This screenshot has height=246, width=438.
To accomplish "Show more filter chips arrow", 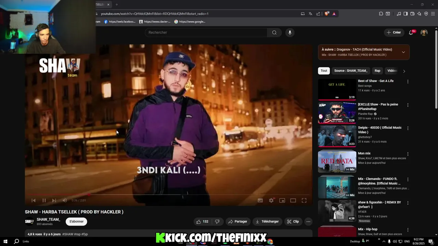I will pyautogui.click(x=404, y=71).
